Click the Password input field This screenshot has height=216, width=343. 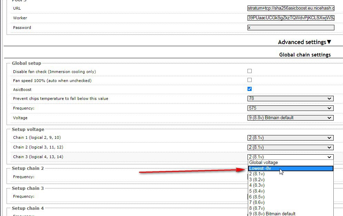pyautogui.click(x=291, y=28)
